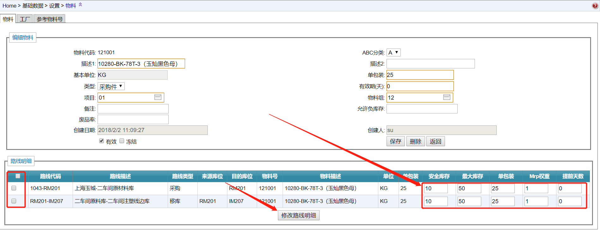Click the 创建日期 read-only field
This screenshot has width=600, height=231.
[153, 130]
